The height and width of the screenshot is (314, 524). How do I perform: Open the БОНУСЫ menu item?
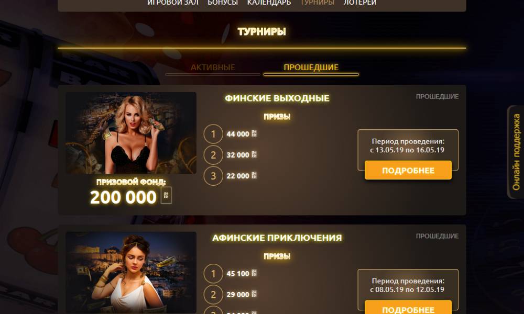tap(223, 3)
